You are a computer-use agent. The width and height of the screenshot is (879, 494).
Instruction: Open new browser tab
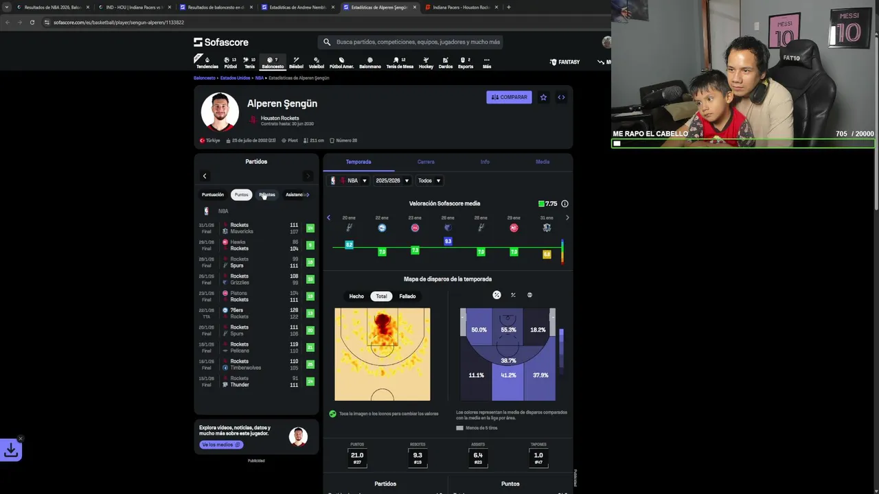pyautogui.click(x=508, y=8)
